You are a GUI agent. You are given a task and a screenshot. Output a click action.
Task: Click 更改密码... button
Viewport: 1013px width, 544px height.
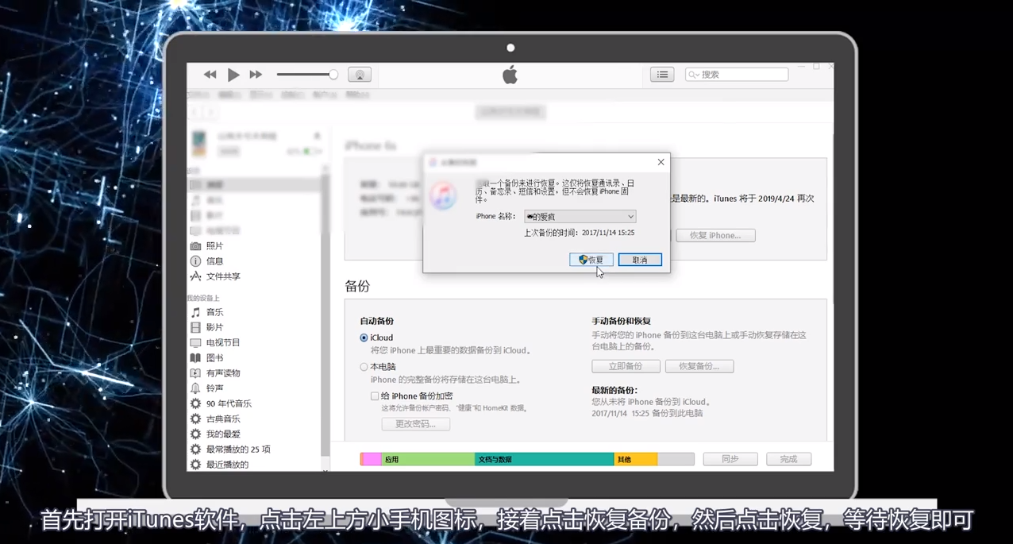(x=416, y=424)
